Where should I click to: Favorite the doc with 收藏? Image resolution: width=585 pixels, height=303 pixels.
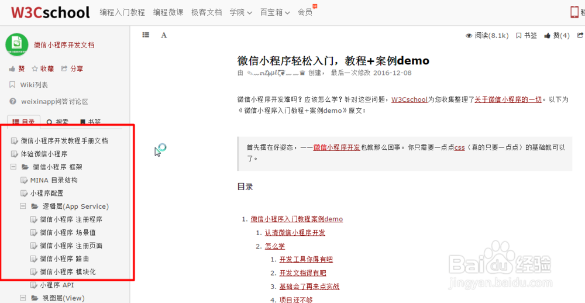(x=43, y=68)
